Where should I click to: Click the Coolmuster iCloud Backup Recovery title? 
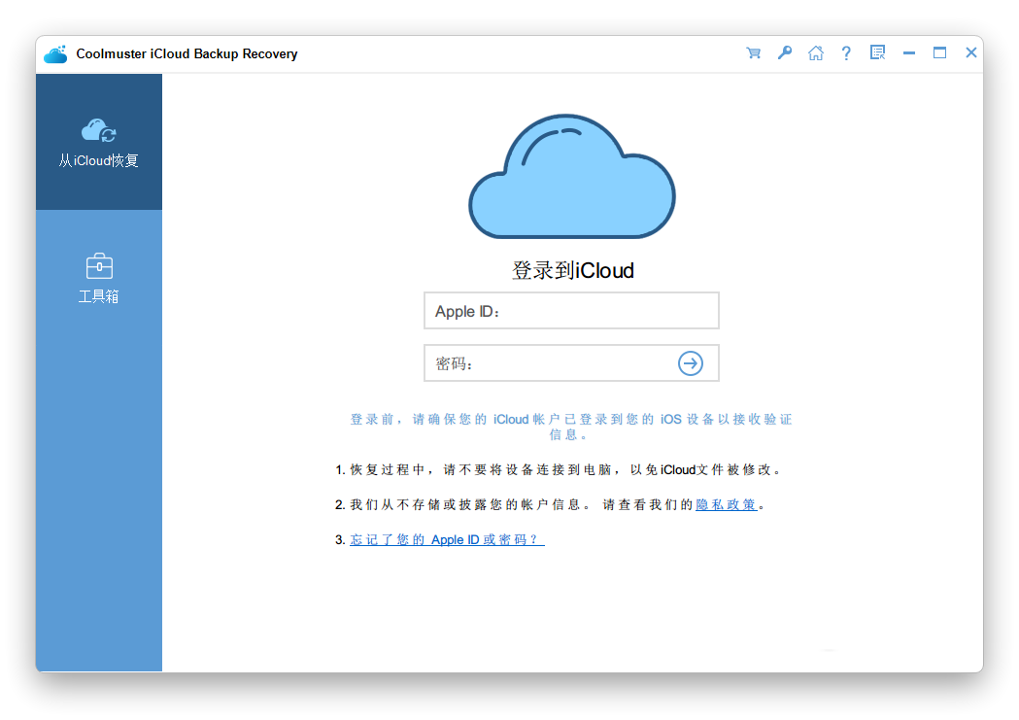187,54
